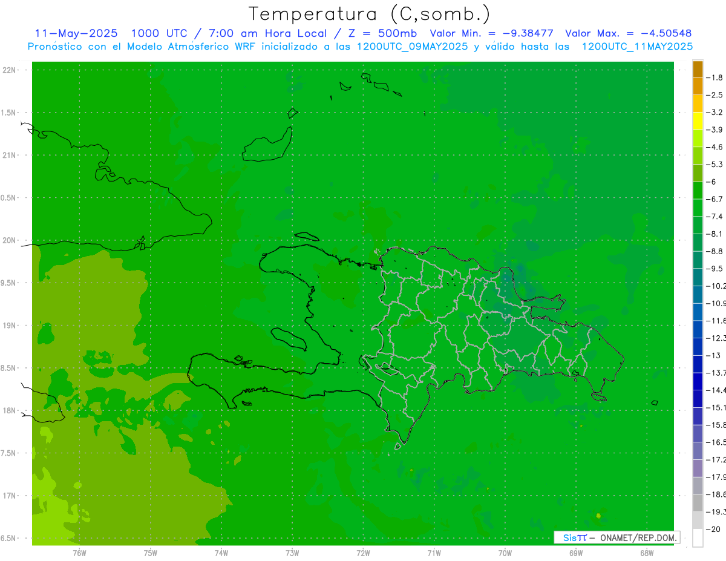Click the swatch between -8.8 and -9.5
Screen dimensions: 726x561
pyautogui.click(x=698, y=260)
